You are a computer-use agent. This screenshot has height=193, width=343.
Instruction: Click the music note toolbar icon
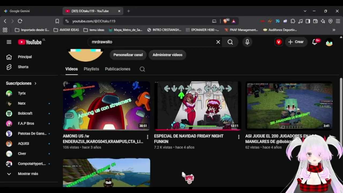point(300,21)
